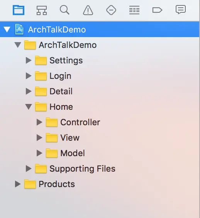Select the Login label

pos(60,76)
